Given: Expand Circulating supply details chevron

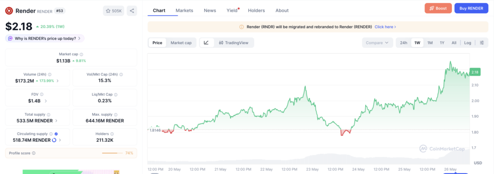Looking at the screenshot, I should [x=60, y=140].
